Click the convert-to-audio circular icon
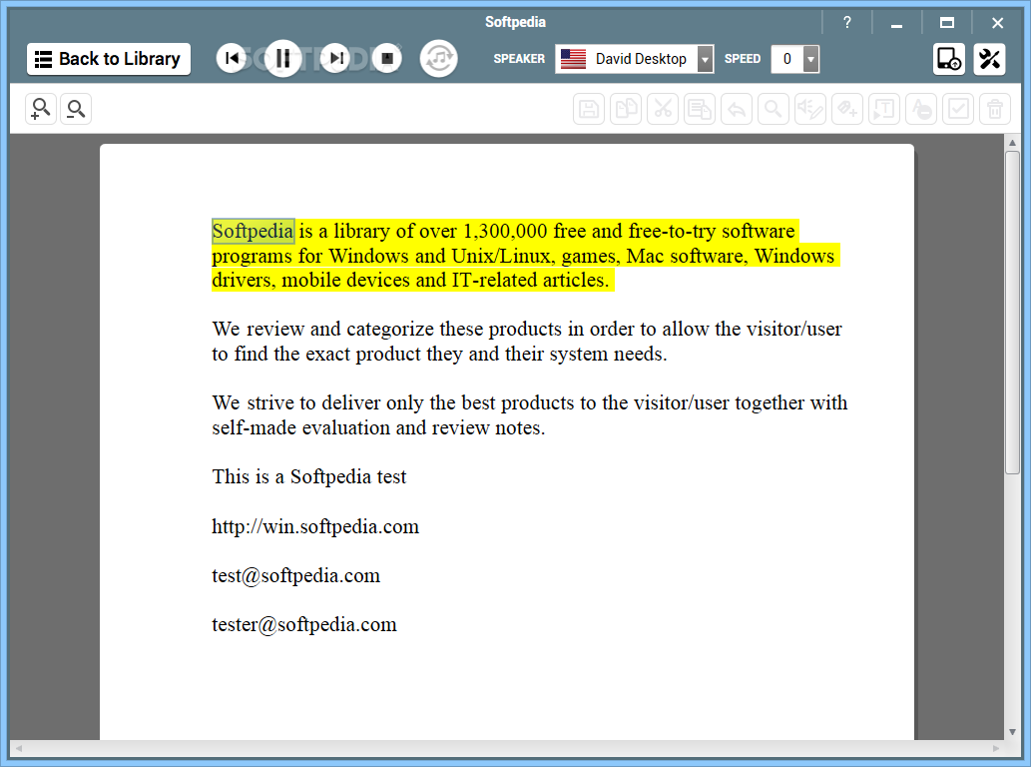The image size is (1031, 767). [438, 59]
